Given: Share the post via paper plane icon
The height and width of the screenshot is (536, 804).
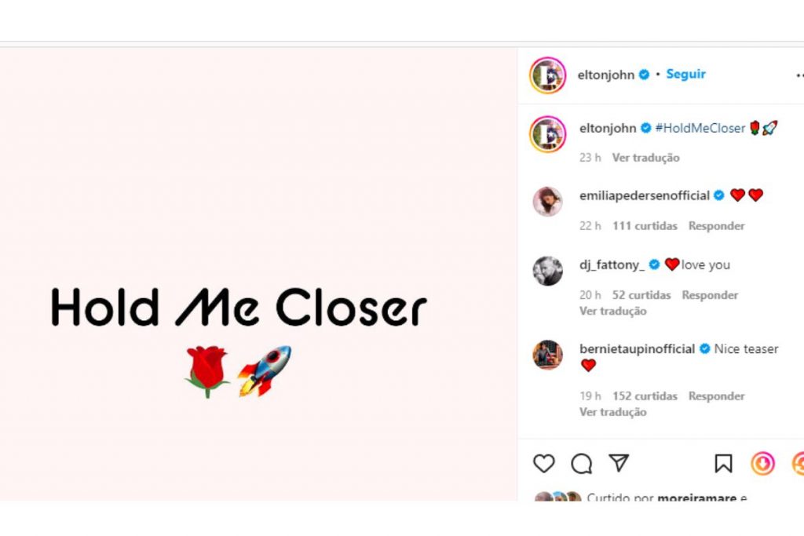Looking at the screenshot, I should click(x=619, y=464).
